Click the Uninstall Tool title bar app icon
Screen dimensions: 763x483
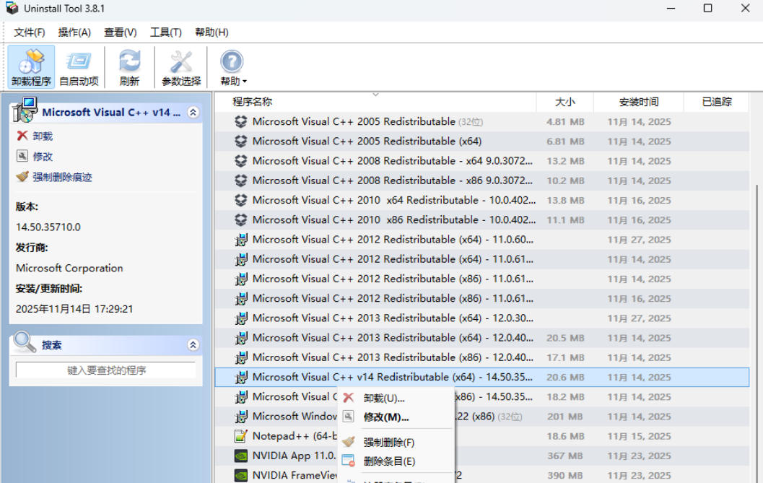[12, 8]
